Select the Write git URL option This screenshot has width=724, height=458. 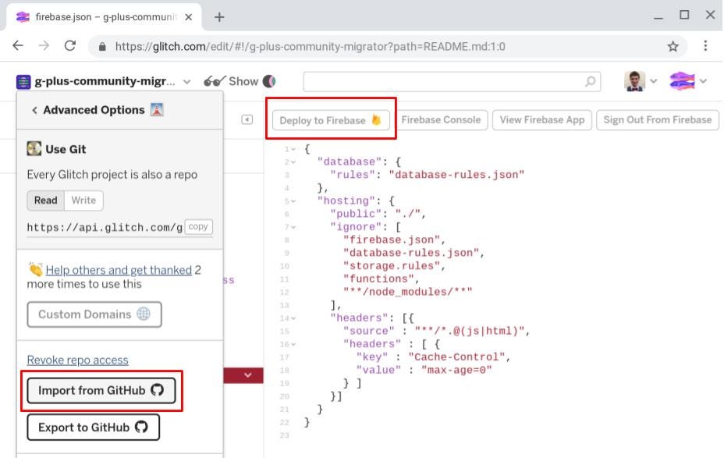(x=83, y=201)
